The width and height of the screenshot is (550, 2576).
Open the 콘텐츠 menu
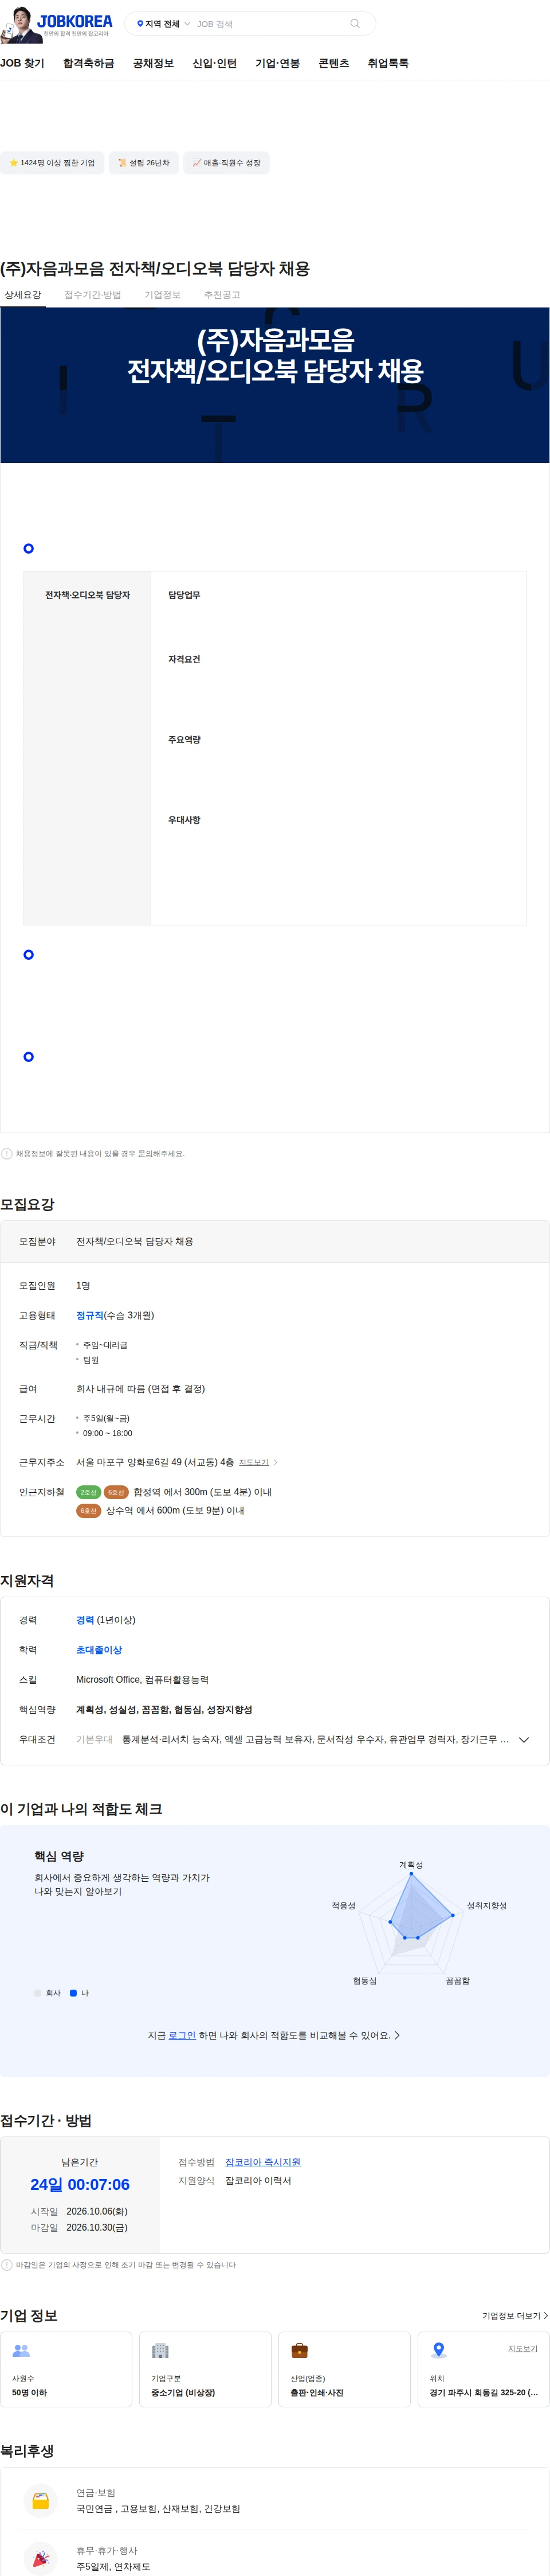pos(333,63)
